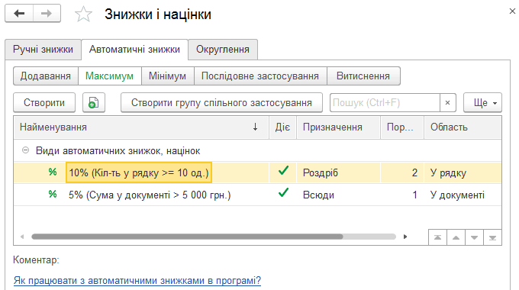Image resolution: width=519 pixels, height=290 pixels.
Task: Click the Пор... column header
Action: pos(402,127)
